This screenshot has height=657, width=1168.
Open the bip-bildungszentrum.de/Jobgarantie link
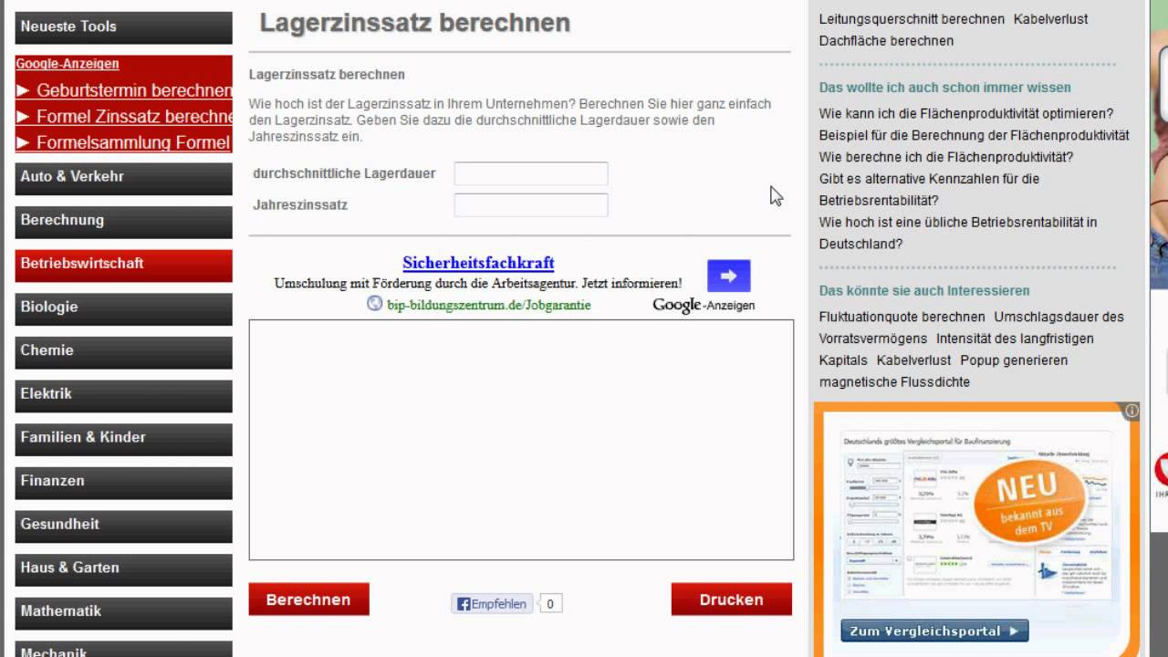(x=488, y=305)
